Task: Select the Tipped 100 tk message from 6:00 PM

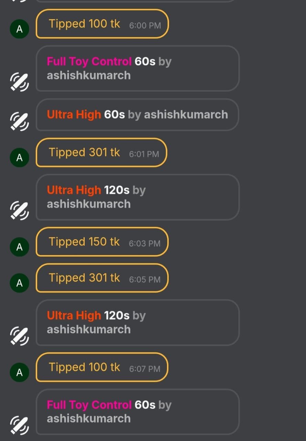Action: (102, 24)
